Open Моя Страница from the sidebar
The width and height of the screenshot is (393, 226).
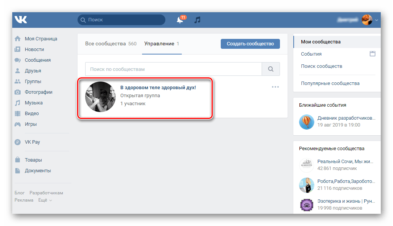tap(41, 38)
